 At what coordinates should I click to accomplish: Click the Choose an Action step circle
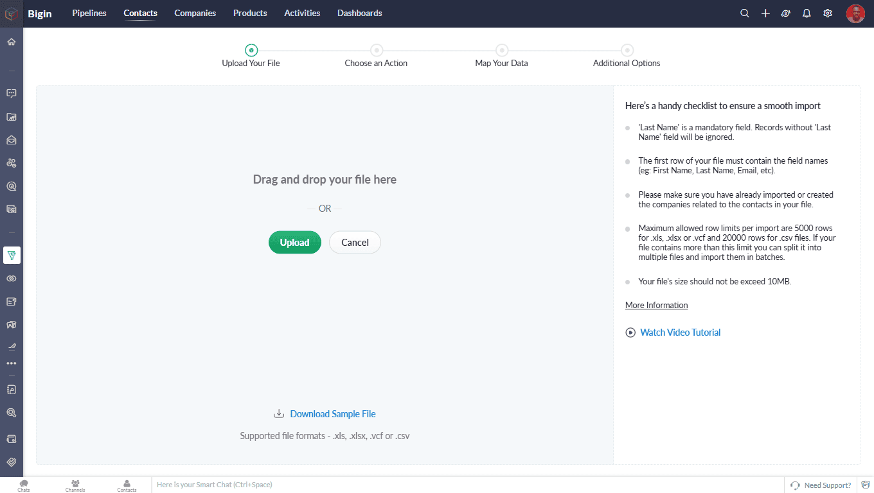377,50
